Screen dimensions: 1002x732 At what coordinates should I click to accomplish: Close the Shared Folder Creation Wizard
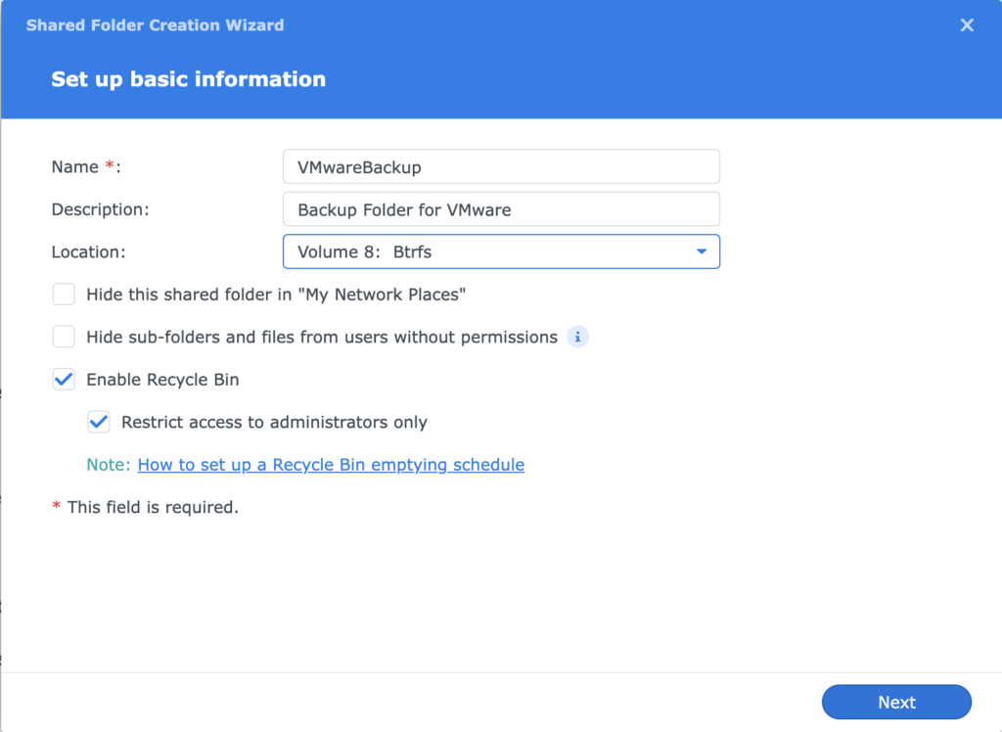[x=967, y=24]
